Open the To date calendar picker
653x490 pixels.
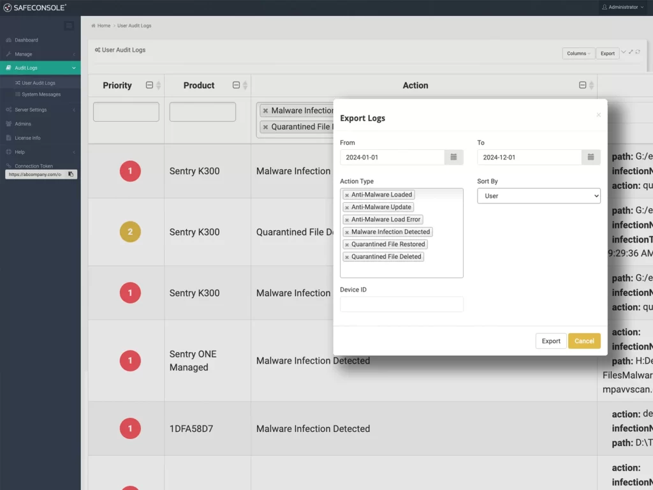[x=591, y=157]
